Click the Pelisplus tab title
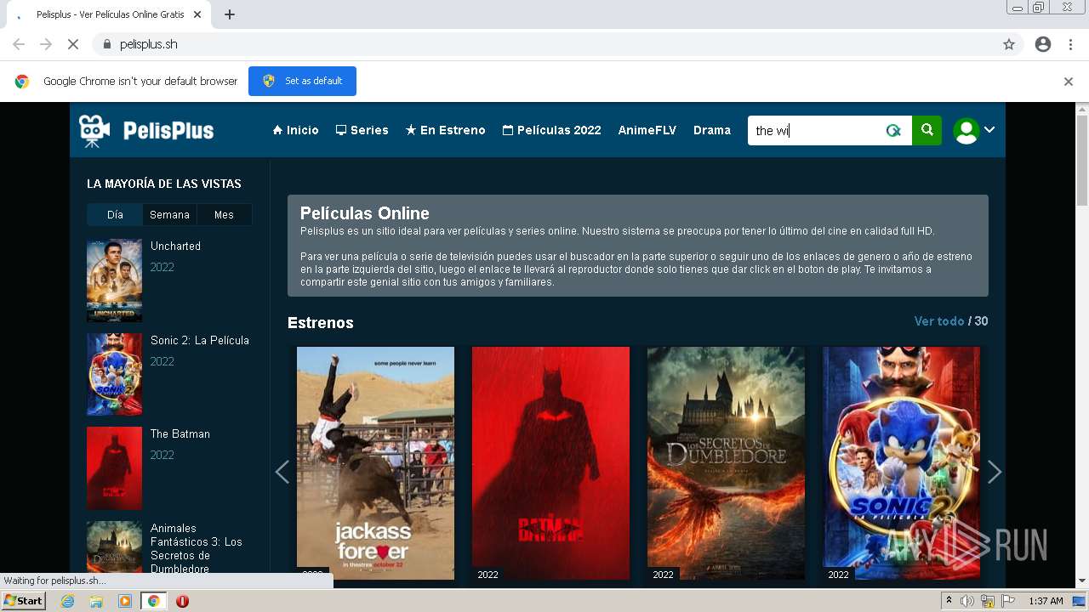Image resolution: width=1089 pixels, height=612 pixels. click(111, 14)
